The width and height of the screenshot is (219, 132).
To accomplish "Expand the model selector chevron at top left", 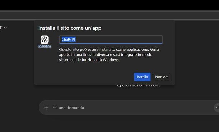I will pyautogui.click(x=5, y=28).
